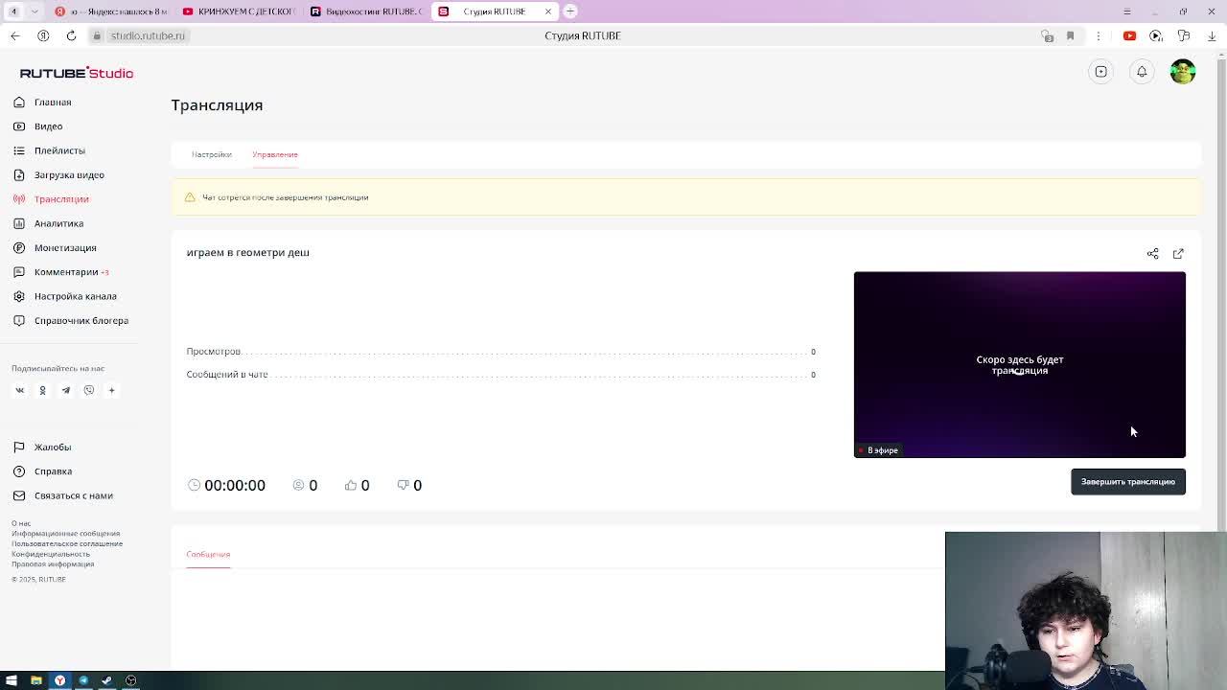Open RUTUBE Viber social link
The height and width of the screenshot is (690, 1227).
pyautogui.click(x=88, y=390)
